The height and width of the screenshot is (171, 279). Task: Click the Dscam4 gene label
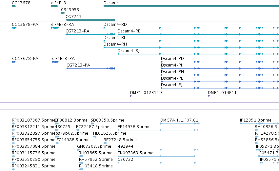click(111, 3)
